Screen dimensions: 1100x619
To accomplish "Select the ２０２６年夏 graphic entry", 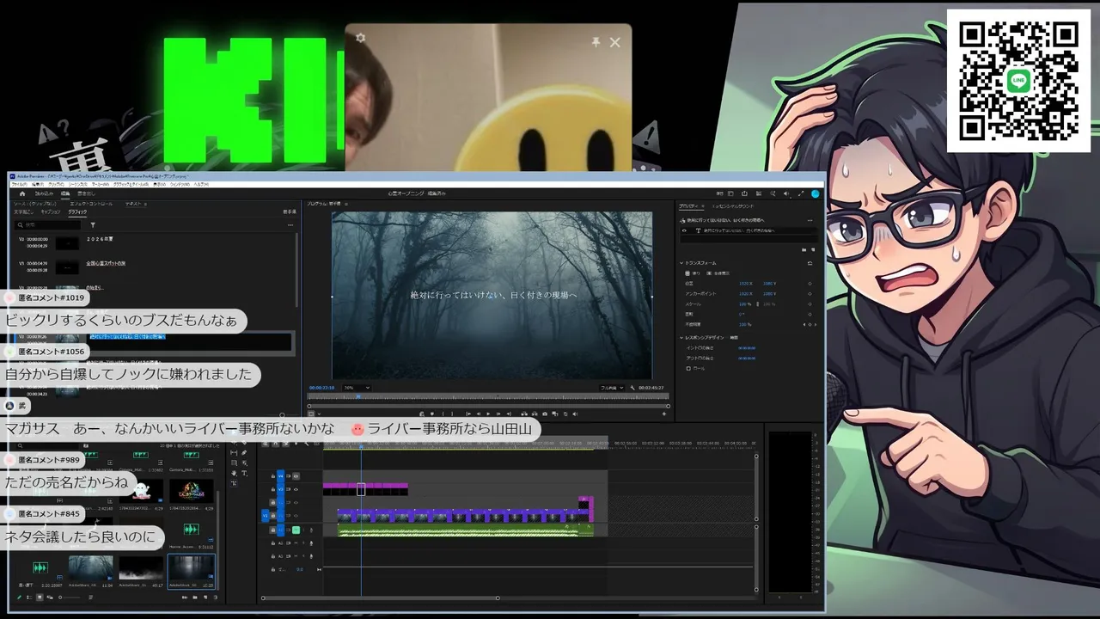I will point(100,239).
